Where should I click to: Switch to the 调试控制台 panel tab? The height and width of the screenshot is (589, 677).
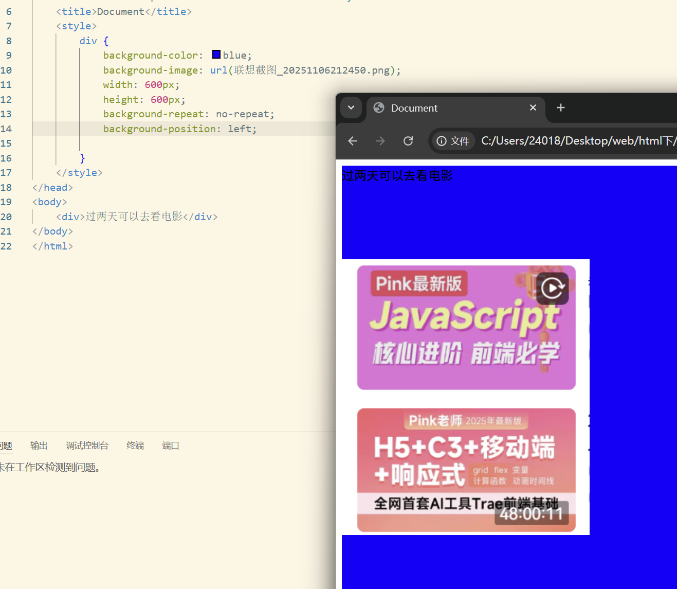pos(87,445)
